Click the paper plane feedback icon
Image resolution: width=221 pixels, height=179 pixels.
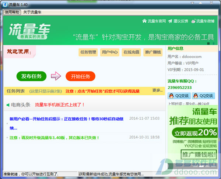(170, 21)
